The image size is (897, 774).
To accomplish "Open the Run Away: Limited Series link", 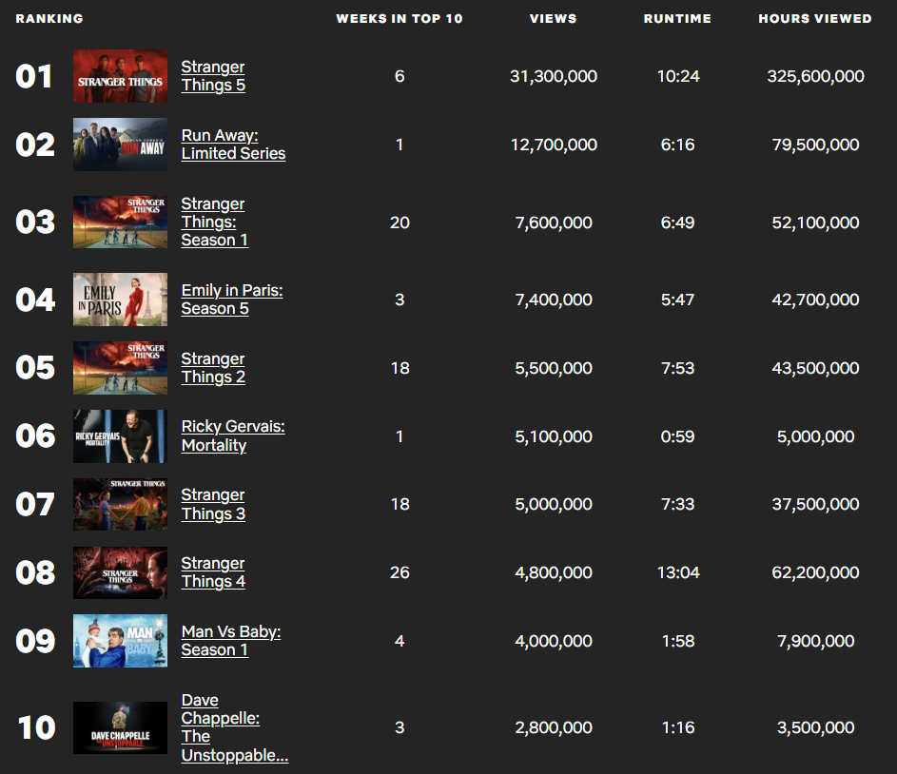I will [x=233, y=145].
